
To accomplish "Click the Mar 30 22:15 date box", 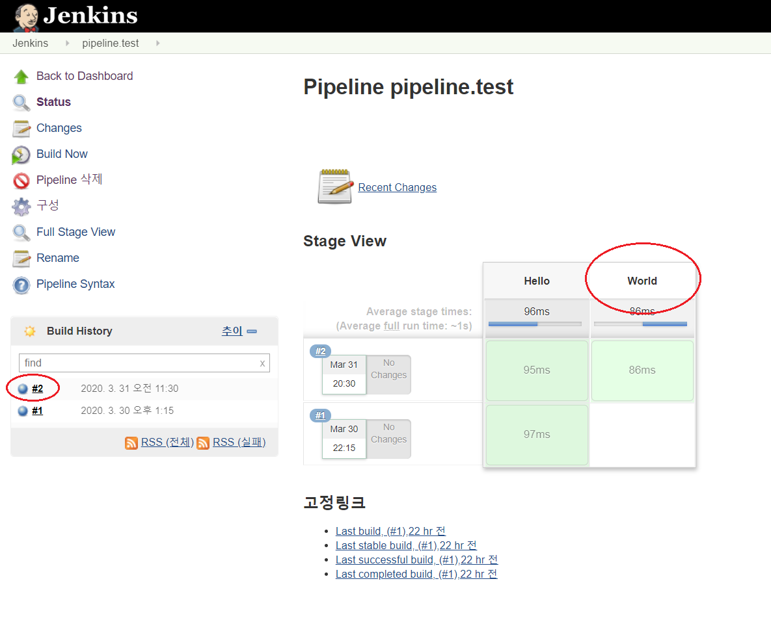I will (344, 439).
